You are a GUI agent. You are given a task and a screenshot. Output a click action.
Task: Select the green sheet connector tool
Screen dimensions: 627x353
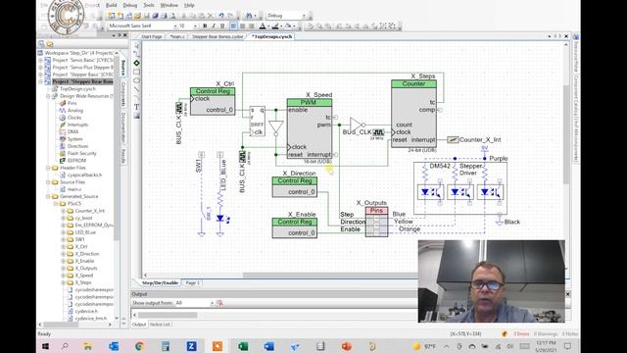click(x=137, y=63)
